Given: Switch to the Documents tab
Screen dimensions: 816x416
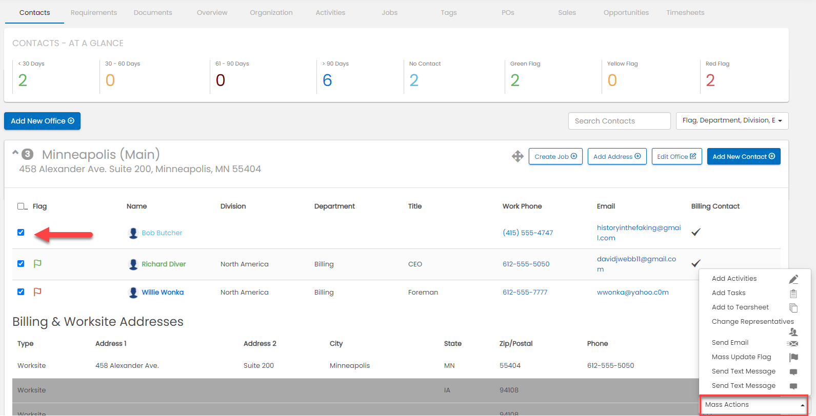Looking at the screenshot, I should pyautogui.click(x=153, y=12).
